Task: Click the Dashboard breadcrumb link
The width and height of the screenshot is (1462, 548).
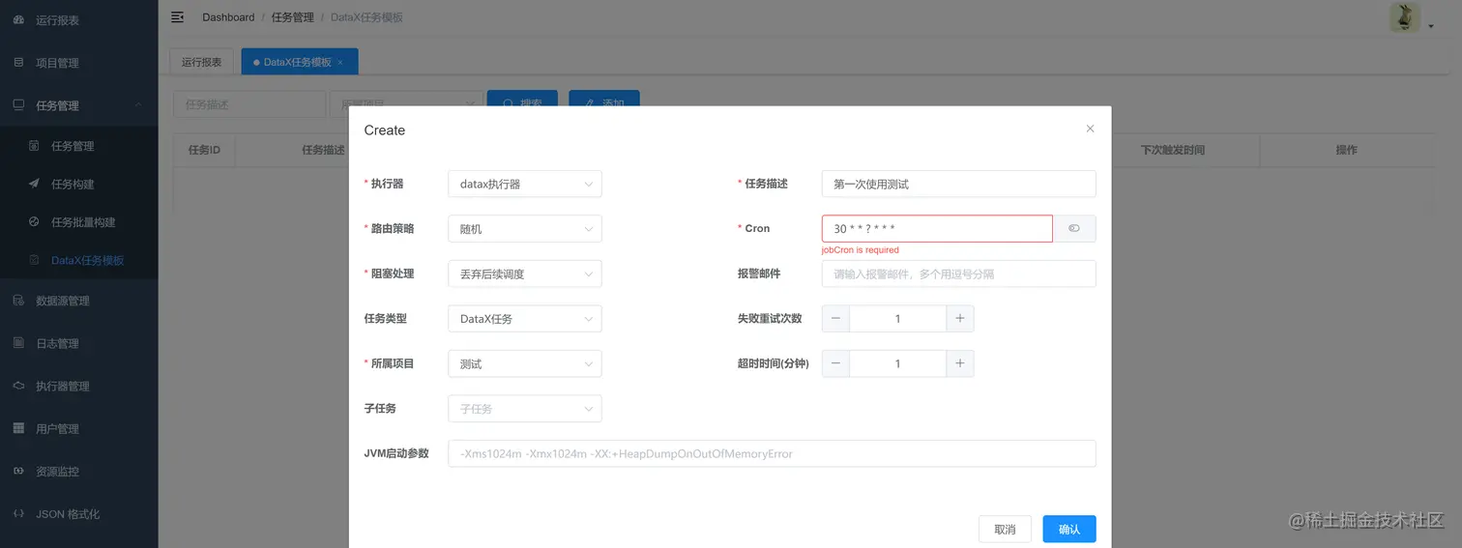Action: (228, 17)
